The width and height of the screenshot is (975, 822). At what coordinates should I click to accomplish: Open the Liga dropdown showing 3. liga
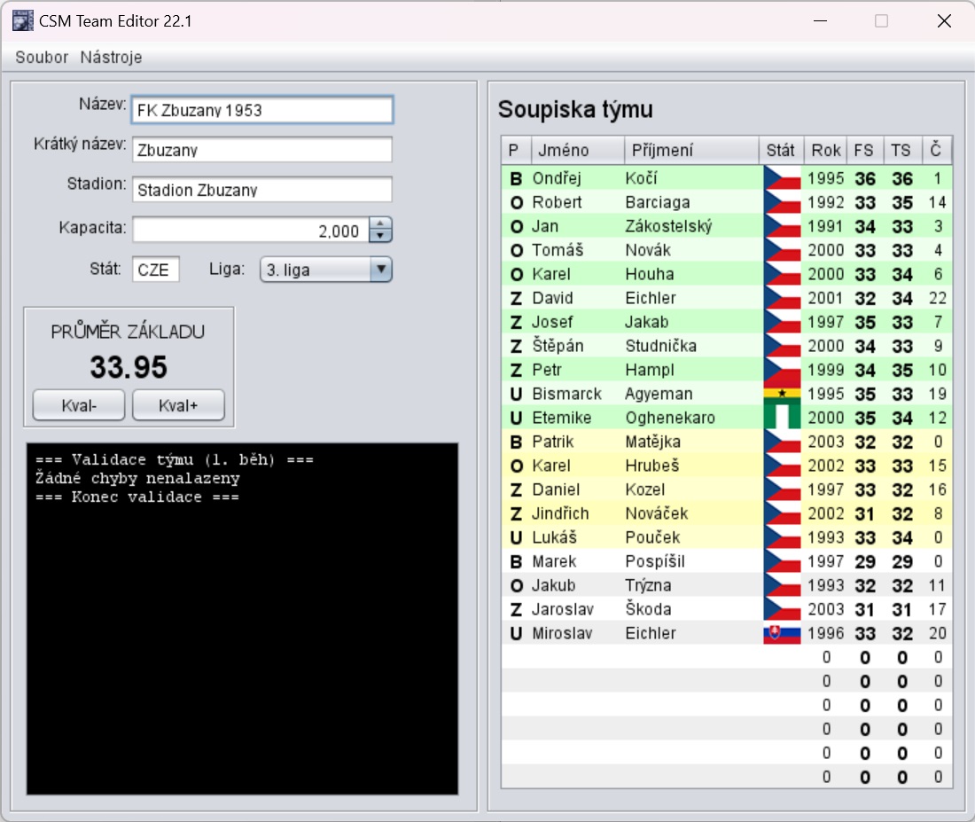[x=325, y=270]
